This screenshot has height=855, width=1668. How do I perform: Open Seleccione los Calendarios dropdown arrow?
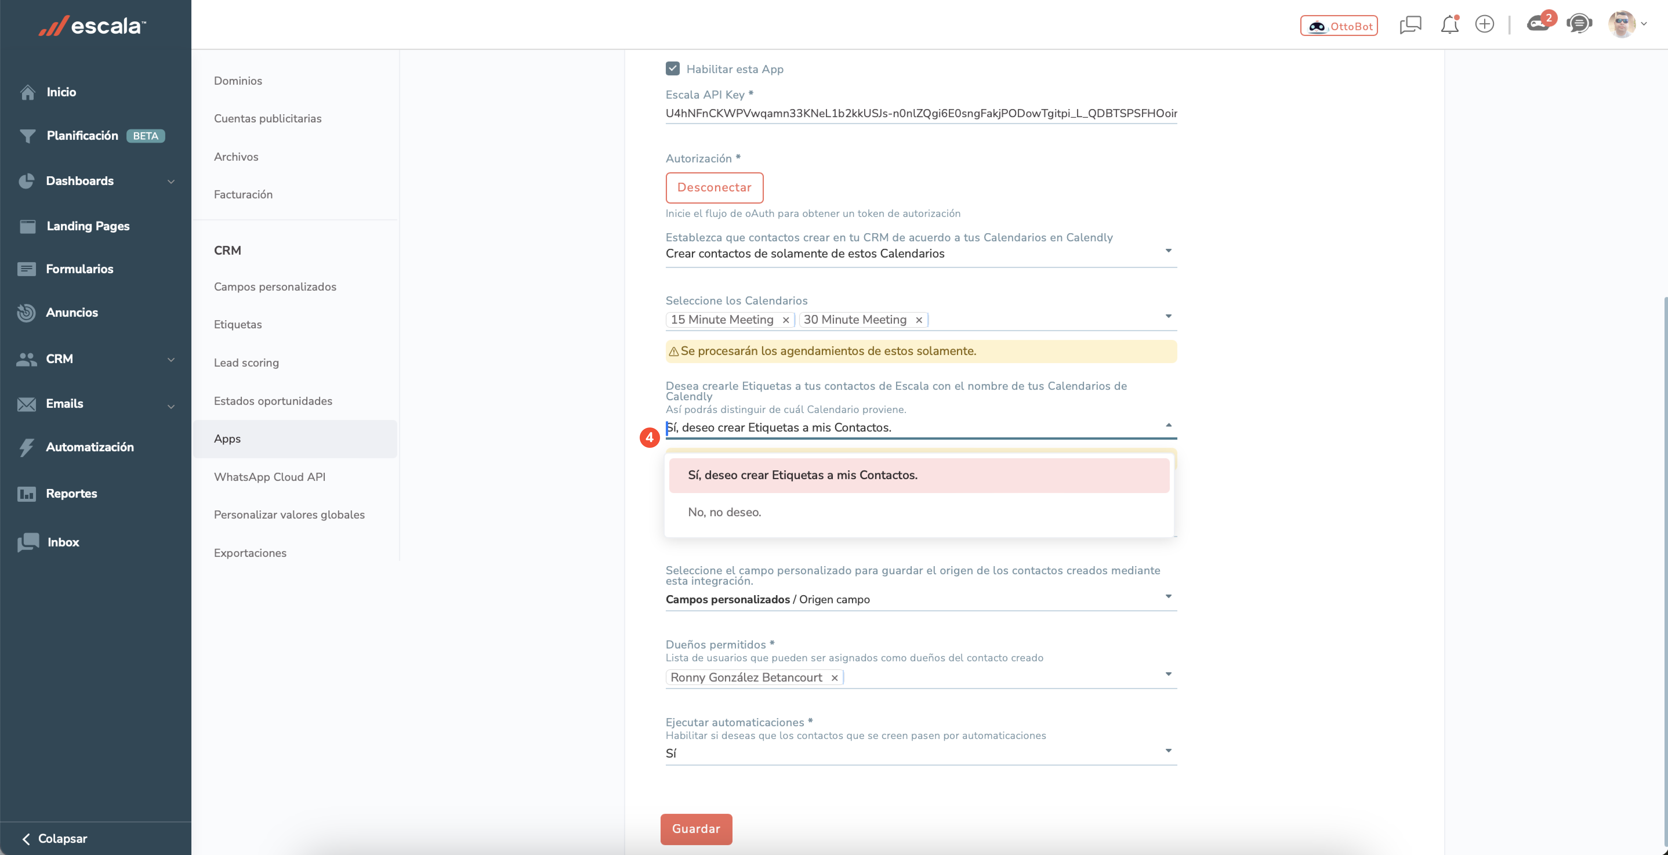(x=1168, y=317)
